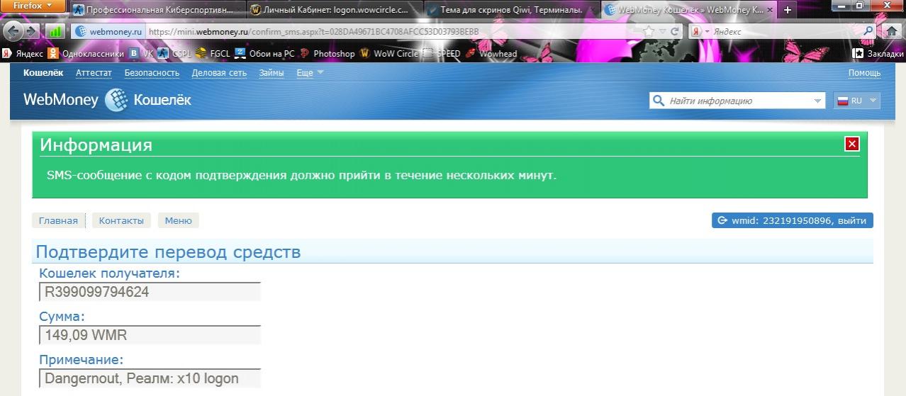This screenshot has width=906, height=396.
Task: Click the browser forward arrow button
Action: [32, 32]
